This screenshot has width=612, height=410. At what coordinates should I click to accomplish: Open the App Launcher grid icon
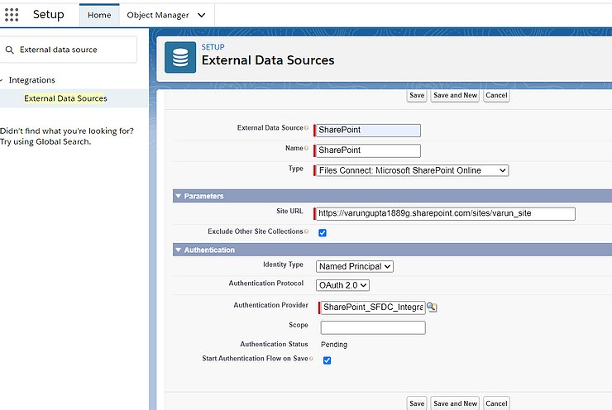tap(12, 15)
